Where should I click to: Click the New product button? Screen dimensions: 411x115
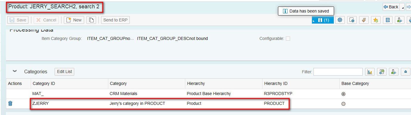click(x=74, y=20)
